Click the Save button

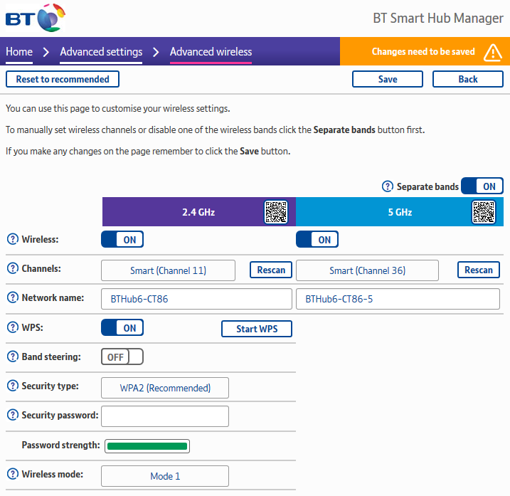pos(388,79)
